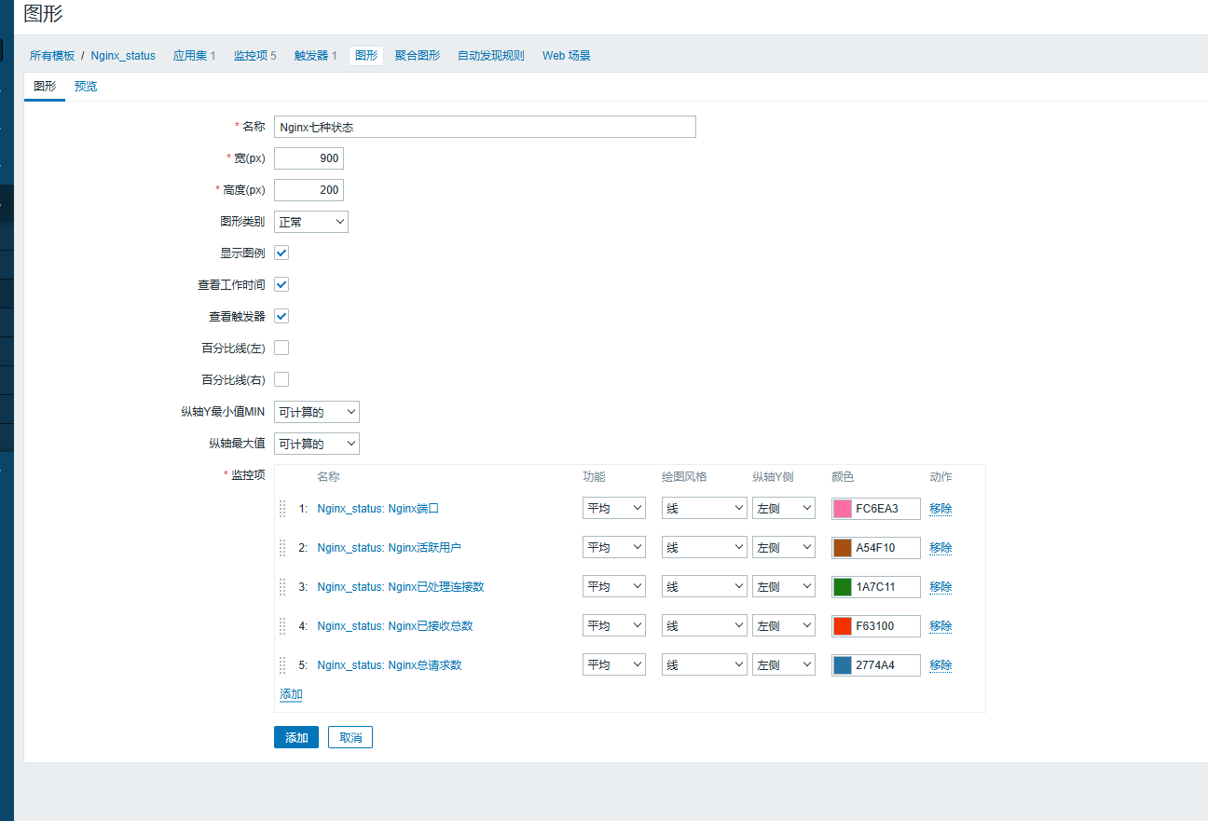The width and height of the screenshot is (1208, 821).
Task: Uncheck the 查看触发器 checkbox
Action: point(281,316)
